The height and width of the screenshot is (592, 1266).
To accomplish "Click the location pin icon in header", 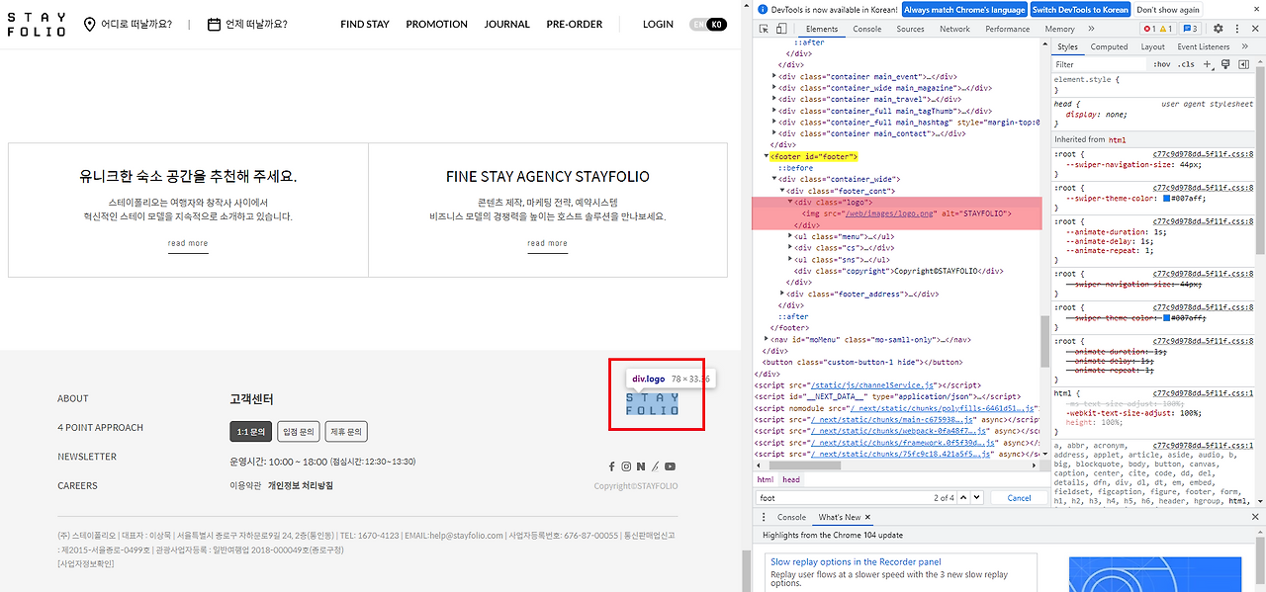I will click(90, 24).
